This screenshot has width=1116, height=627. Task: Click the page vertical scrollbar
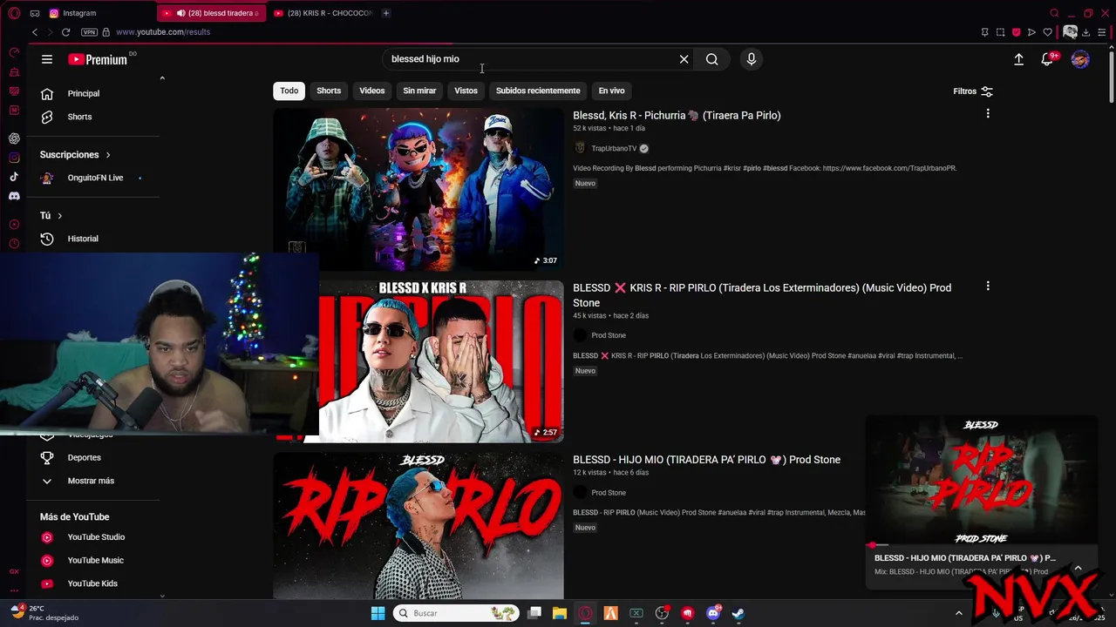1111,78
